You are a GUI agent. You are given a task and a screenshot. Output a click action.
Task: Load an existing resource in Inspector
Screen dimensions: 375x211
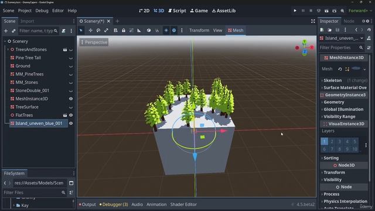(329, 30)
